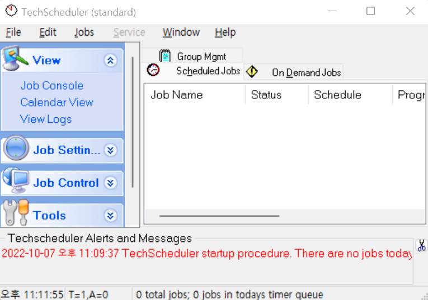Click the Tools wrench and screwdriver icon
Image resolution: width=428 pixels, height=300 pixels.
17,213
